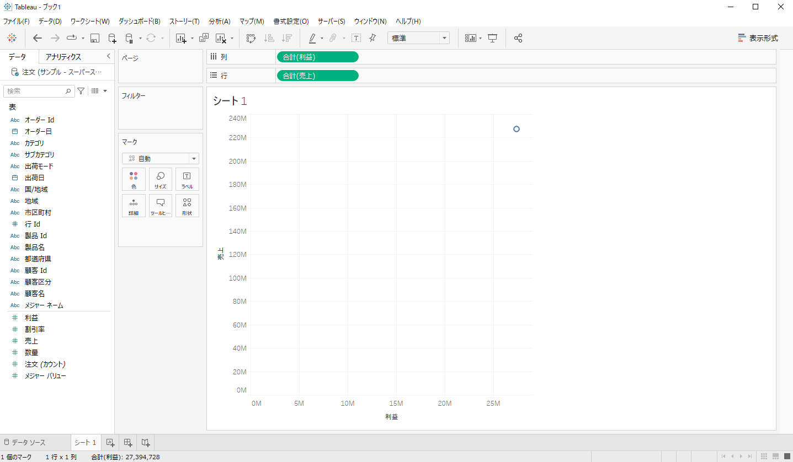The height and width of the screenshot is (462, 793).
Task: Click the field 検索 search box
Action: coord(35,91)
